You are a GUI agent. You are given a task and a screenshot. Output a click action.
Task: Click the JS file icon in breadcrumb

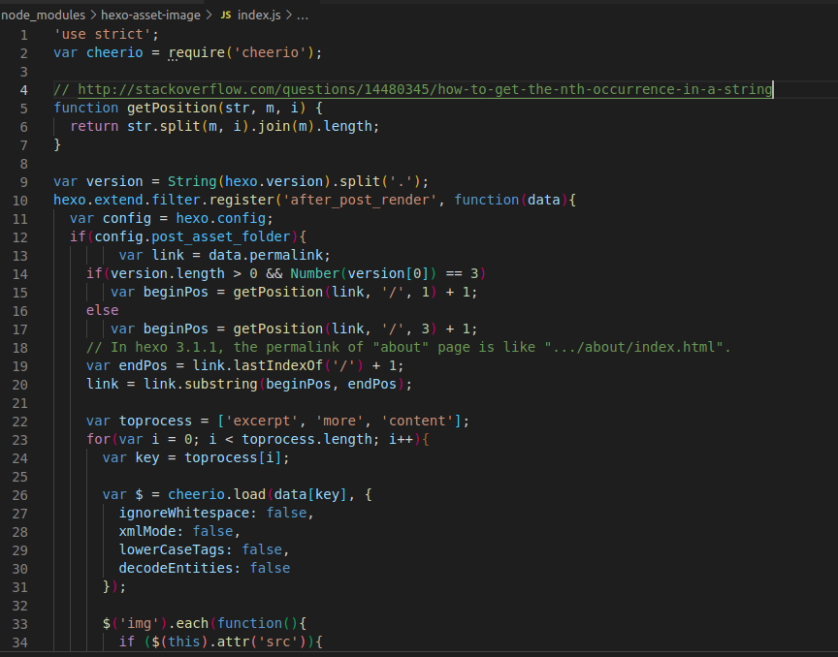(x=226, y=15)
